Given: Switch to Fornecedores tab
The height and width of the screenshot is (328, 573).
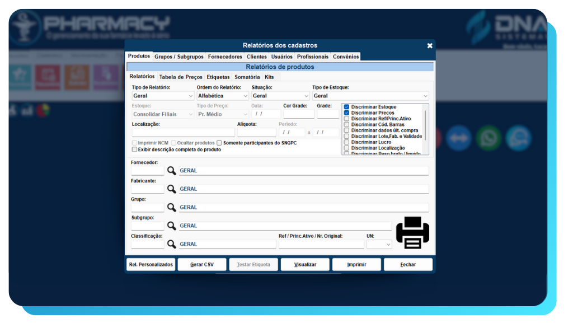Looking at the screenshot, I should tap(225, 57).
